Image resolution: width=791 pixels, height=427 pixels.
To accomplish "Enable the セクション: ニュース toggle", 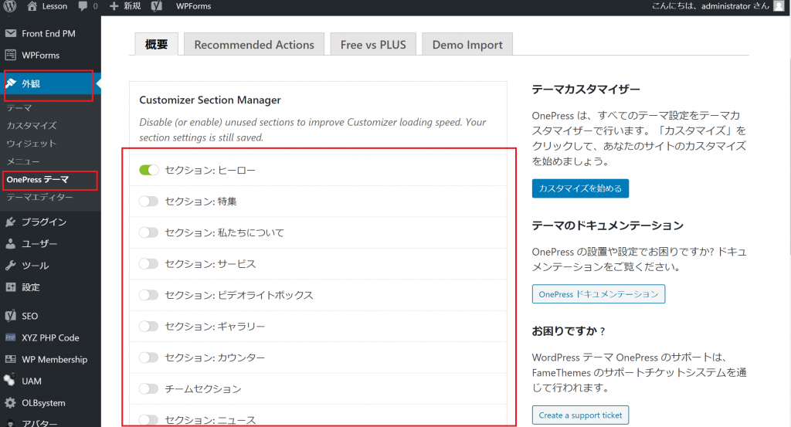I will click(149, 420).
